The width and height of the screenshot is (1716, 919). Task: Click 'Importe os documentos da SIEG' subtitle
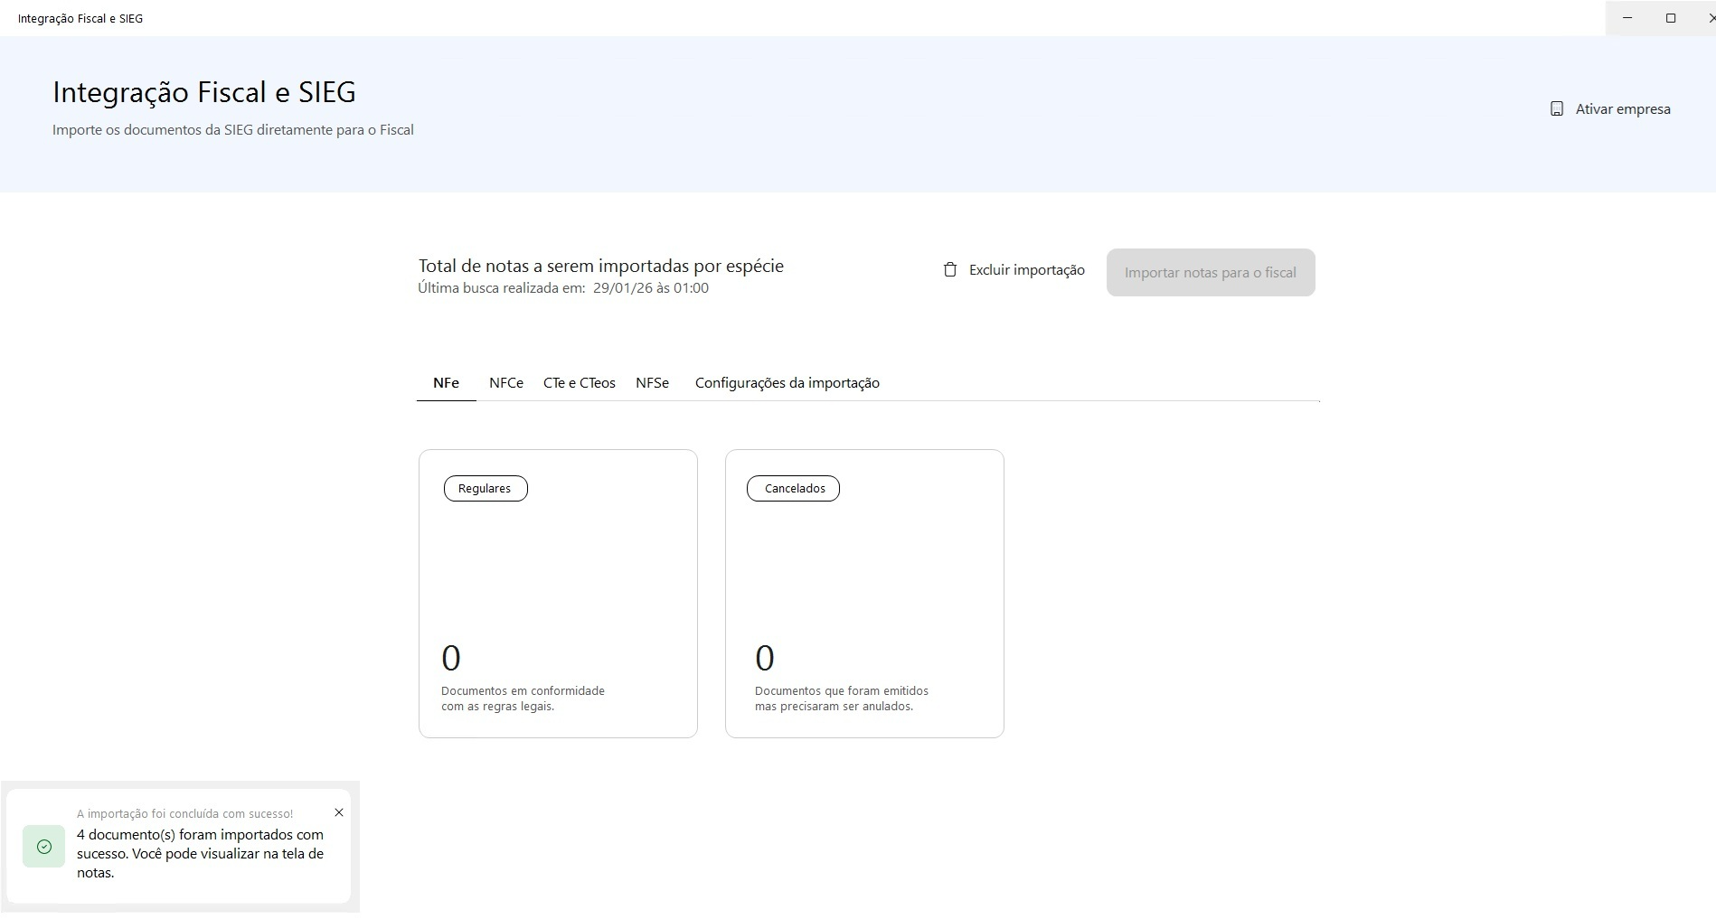click(233, 130)
